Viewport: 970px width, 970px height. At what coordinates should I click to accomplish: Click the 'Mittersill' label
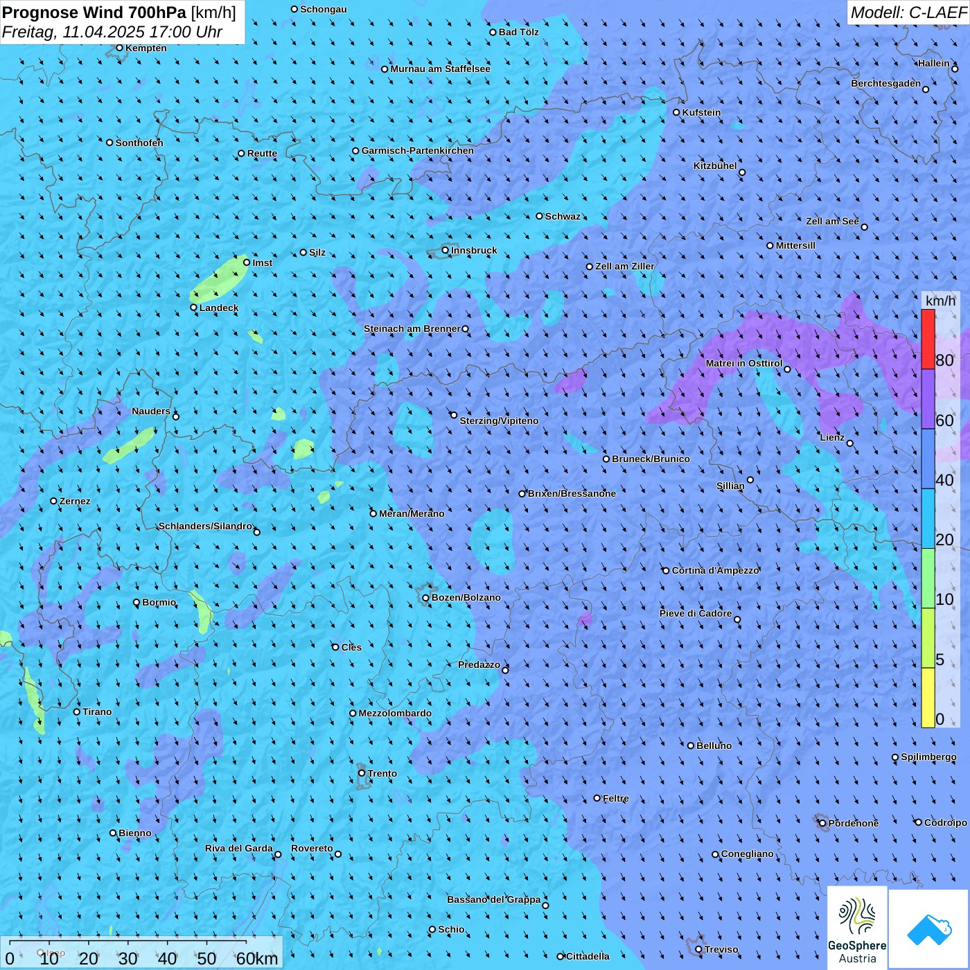[795, 245]
